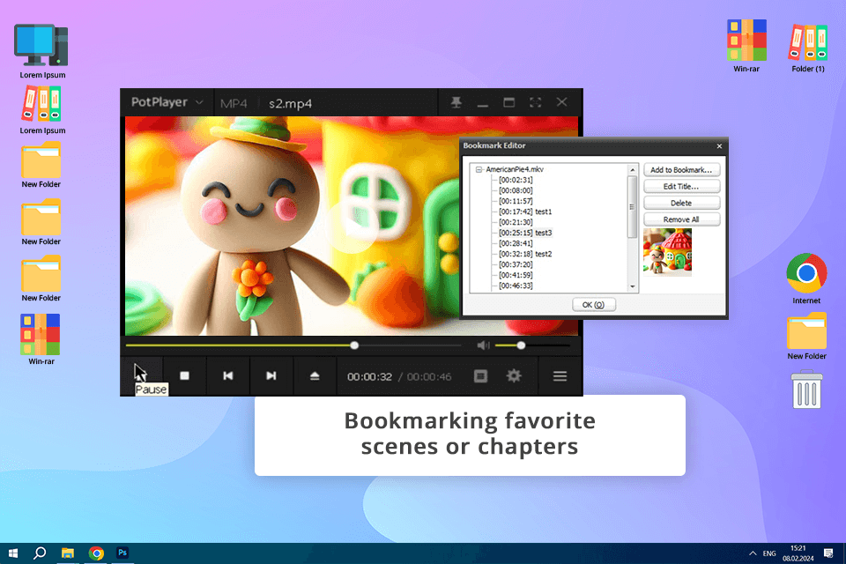The height and width of the screenshot is (564, 846).
Task: Select bookmark [00:02:31]
Action: (516, 180)
